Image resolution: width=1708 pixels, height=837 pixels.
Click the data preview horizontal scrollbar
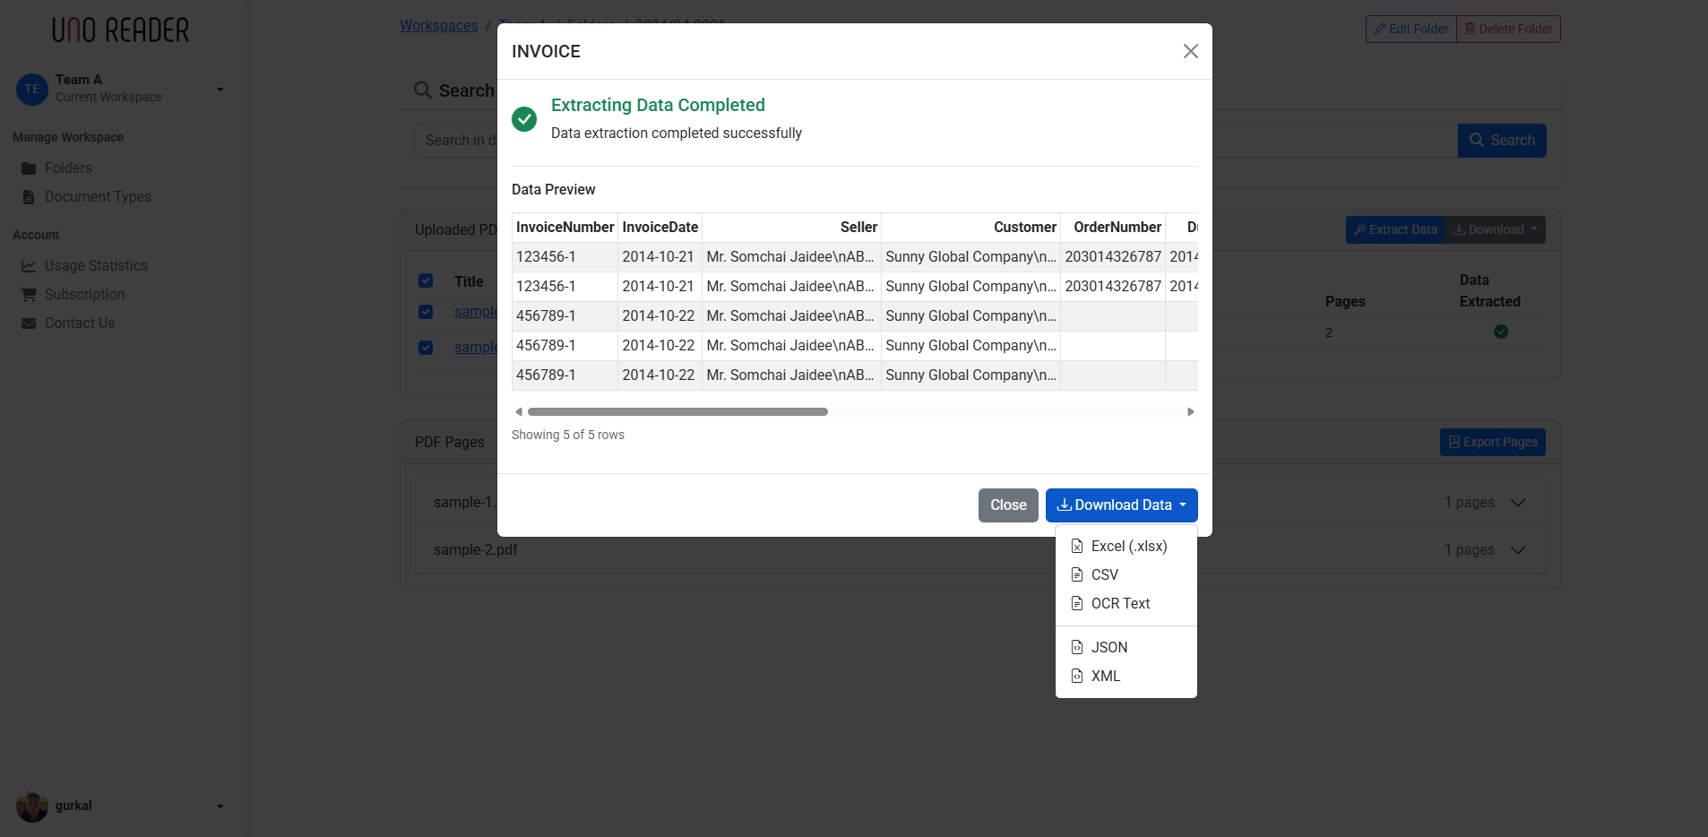pos(677,412)
